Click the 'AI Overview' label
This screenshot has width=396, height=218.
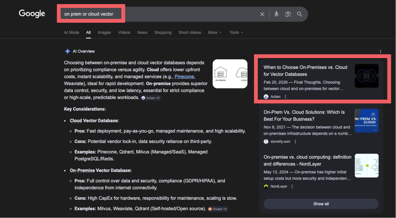[x=84, y=51]
